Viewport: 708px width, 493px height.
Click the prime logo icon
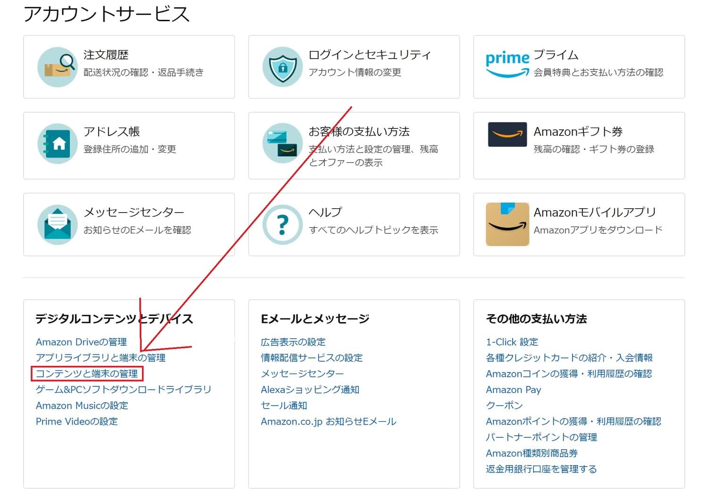tap(507, 65)
